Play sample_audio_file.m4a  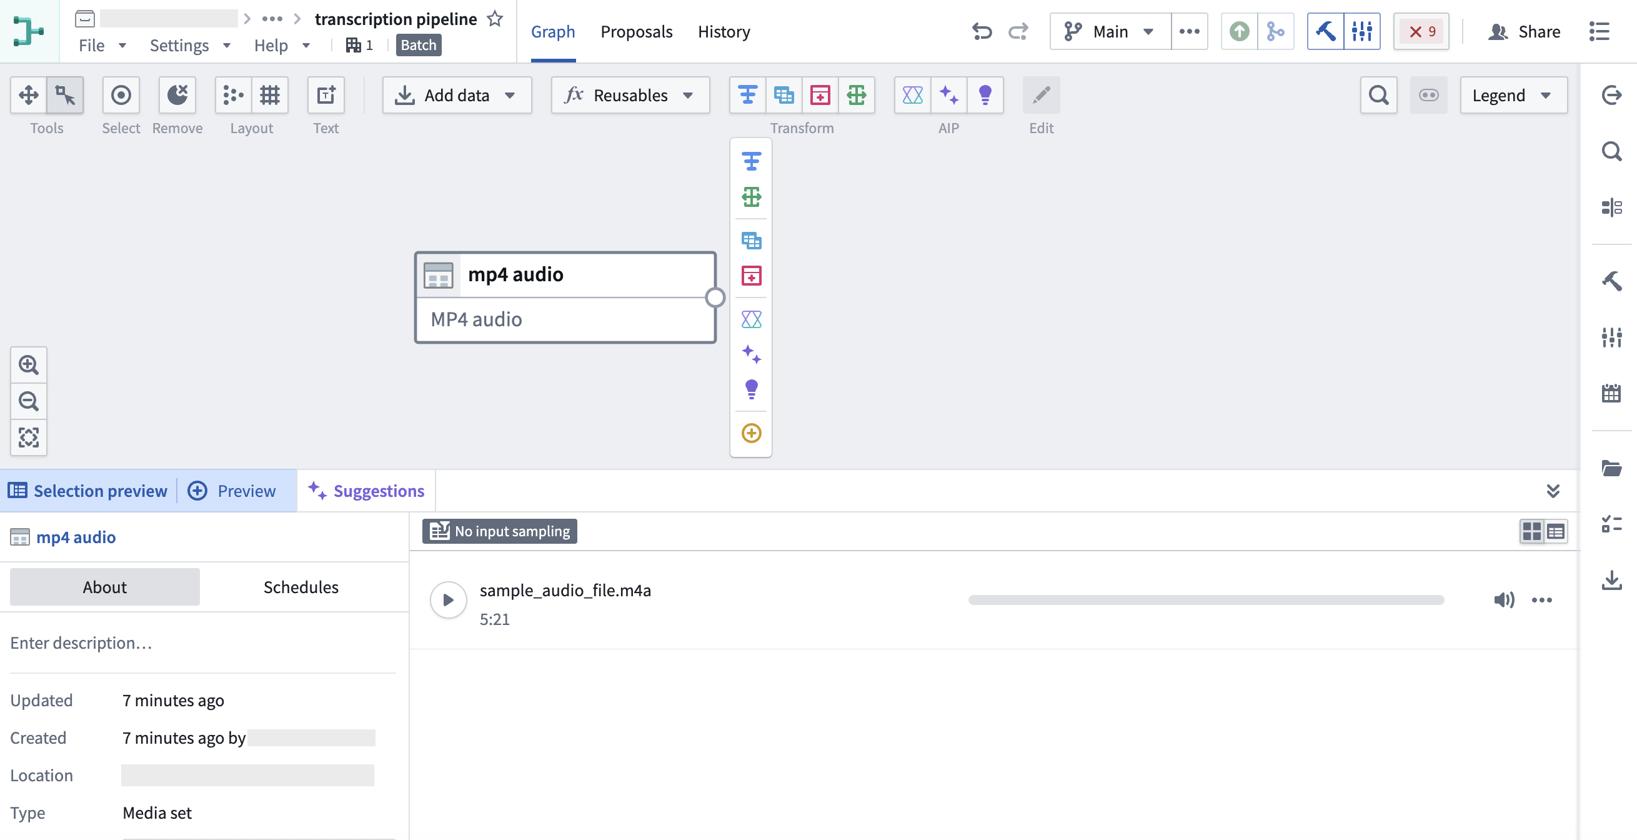click(448, 600)
